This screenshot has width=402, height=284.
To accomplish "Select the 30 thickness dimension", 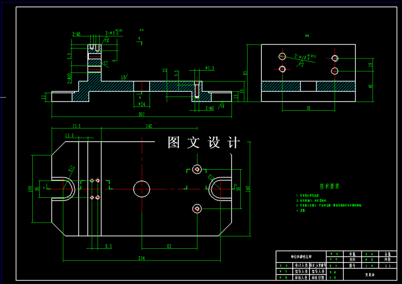I will point(242,91).
